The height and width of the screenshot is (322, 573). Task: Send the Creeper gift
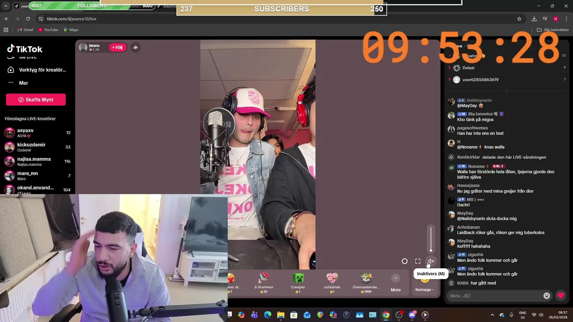click(298, 282)
